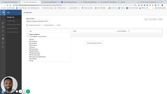
Task: Cancel the Loom recording with red X
Action: tap(20, 91)
